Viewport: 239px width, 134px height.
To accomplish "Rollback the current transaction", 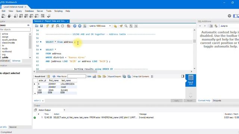I will pyautogui.click(x=80, y=26).
